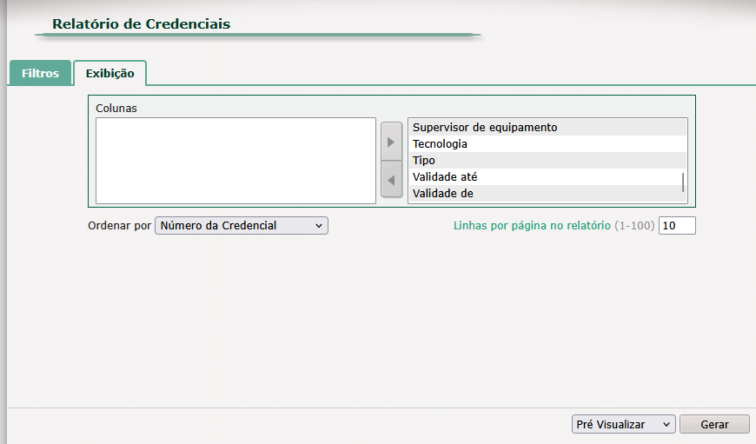Move column back with left arrow button
This screenshot has width=756, height=444.
coord(391,180)
